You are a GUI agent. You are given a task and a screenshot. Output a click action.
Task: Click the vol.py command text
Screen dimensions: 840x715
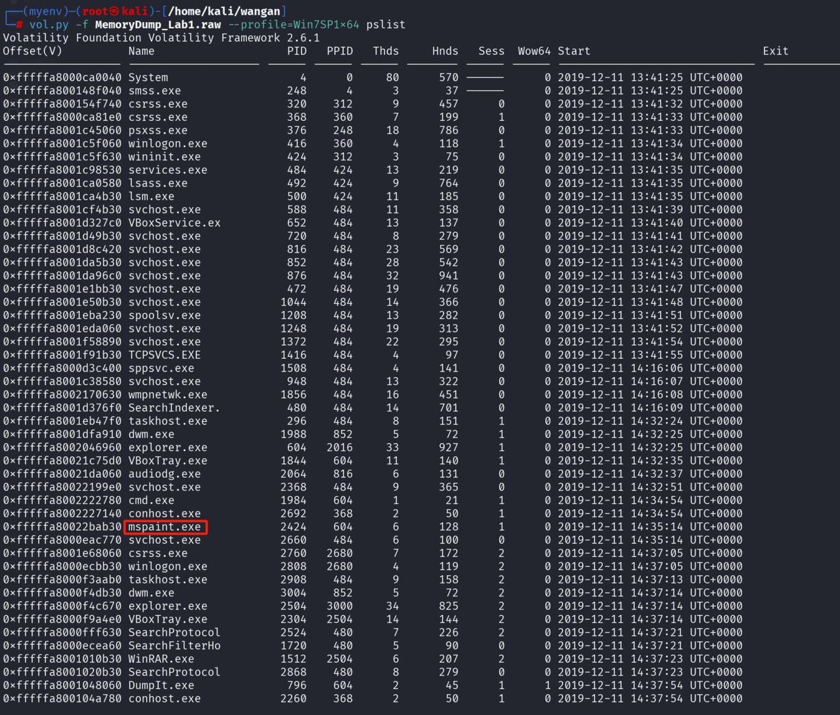pos(49,25)
